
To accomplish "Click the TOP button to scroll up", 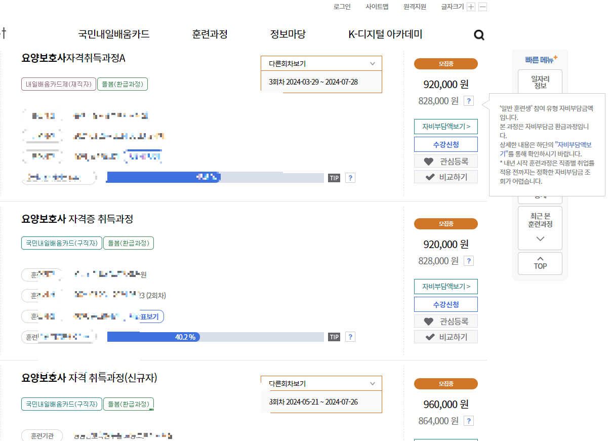I will 540,263.
